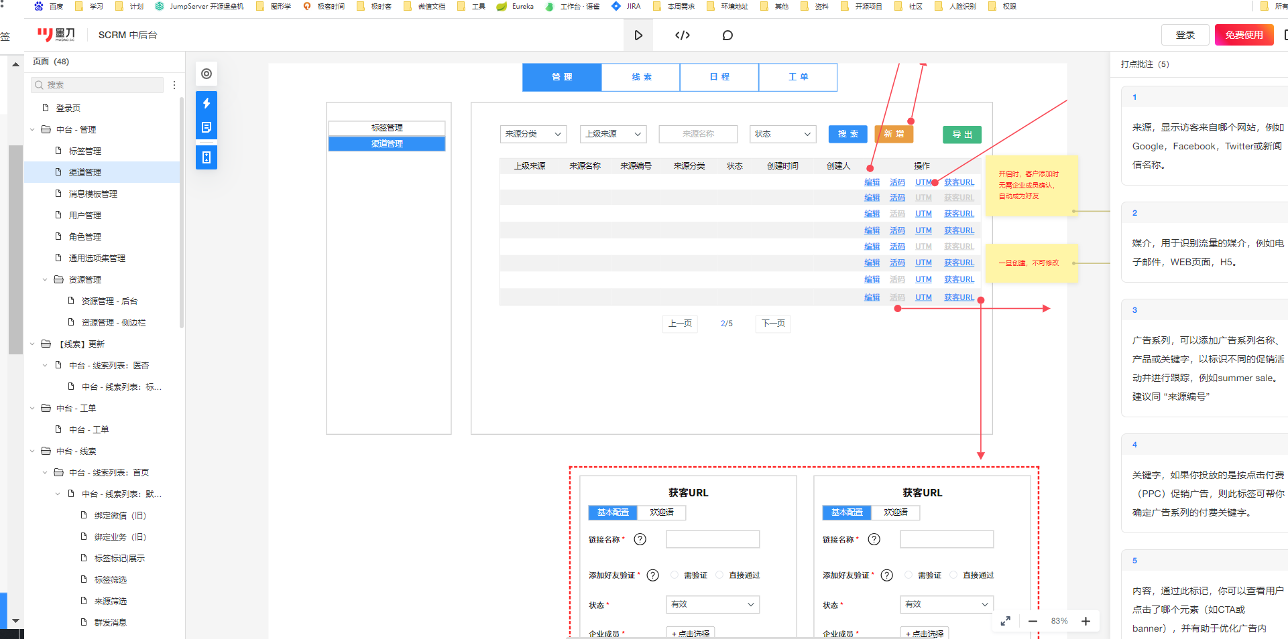Open the 状态 有效 dropdown in left form

(x=713, y=604)
